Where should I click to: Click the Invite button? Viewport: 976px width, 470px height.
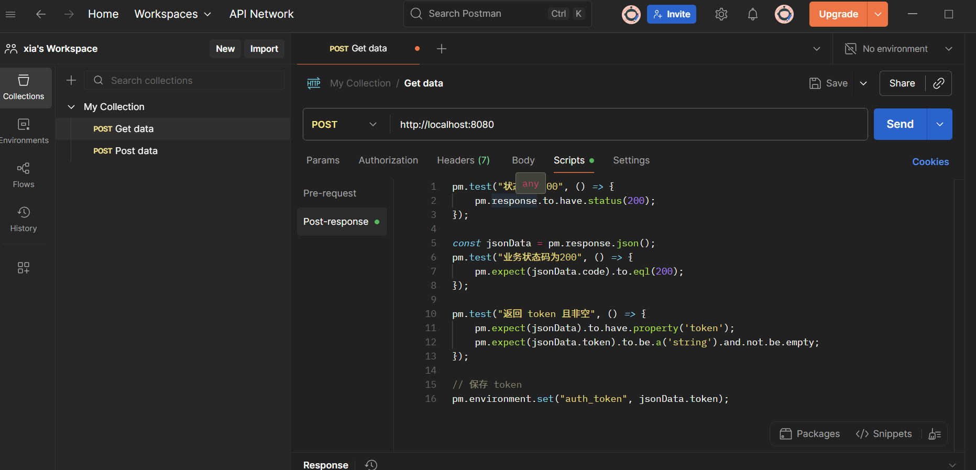[x=672, y=14]
